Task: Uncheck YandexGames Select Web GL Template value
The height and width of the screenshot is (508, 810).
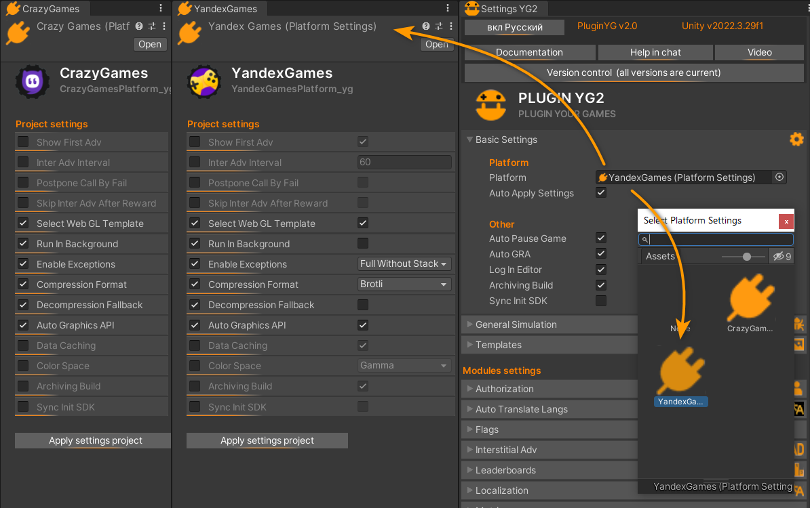Action: tap(363, 223)
